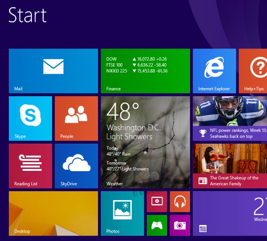
Task: Open the Help+Tips tile
Action: [x=253, y=71]
